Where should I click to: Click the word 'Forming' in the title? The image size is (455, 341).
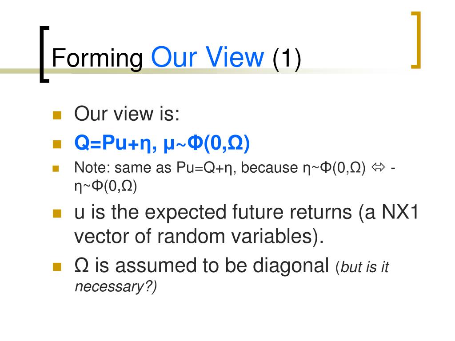97,59
